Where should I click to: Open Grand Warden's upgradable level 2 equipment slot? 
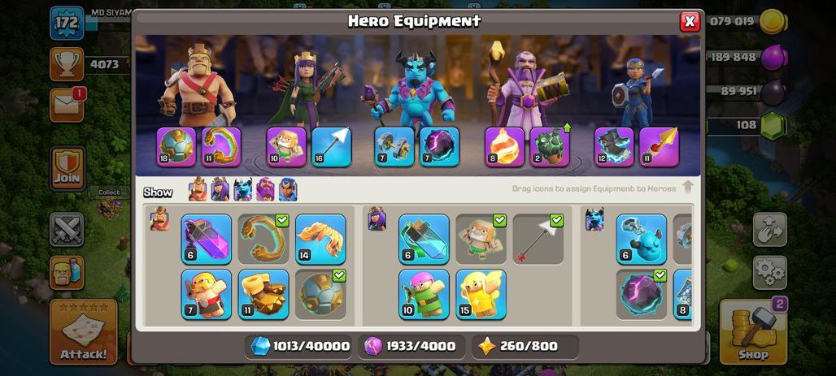pos(550,146)
